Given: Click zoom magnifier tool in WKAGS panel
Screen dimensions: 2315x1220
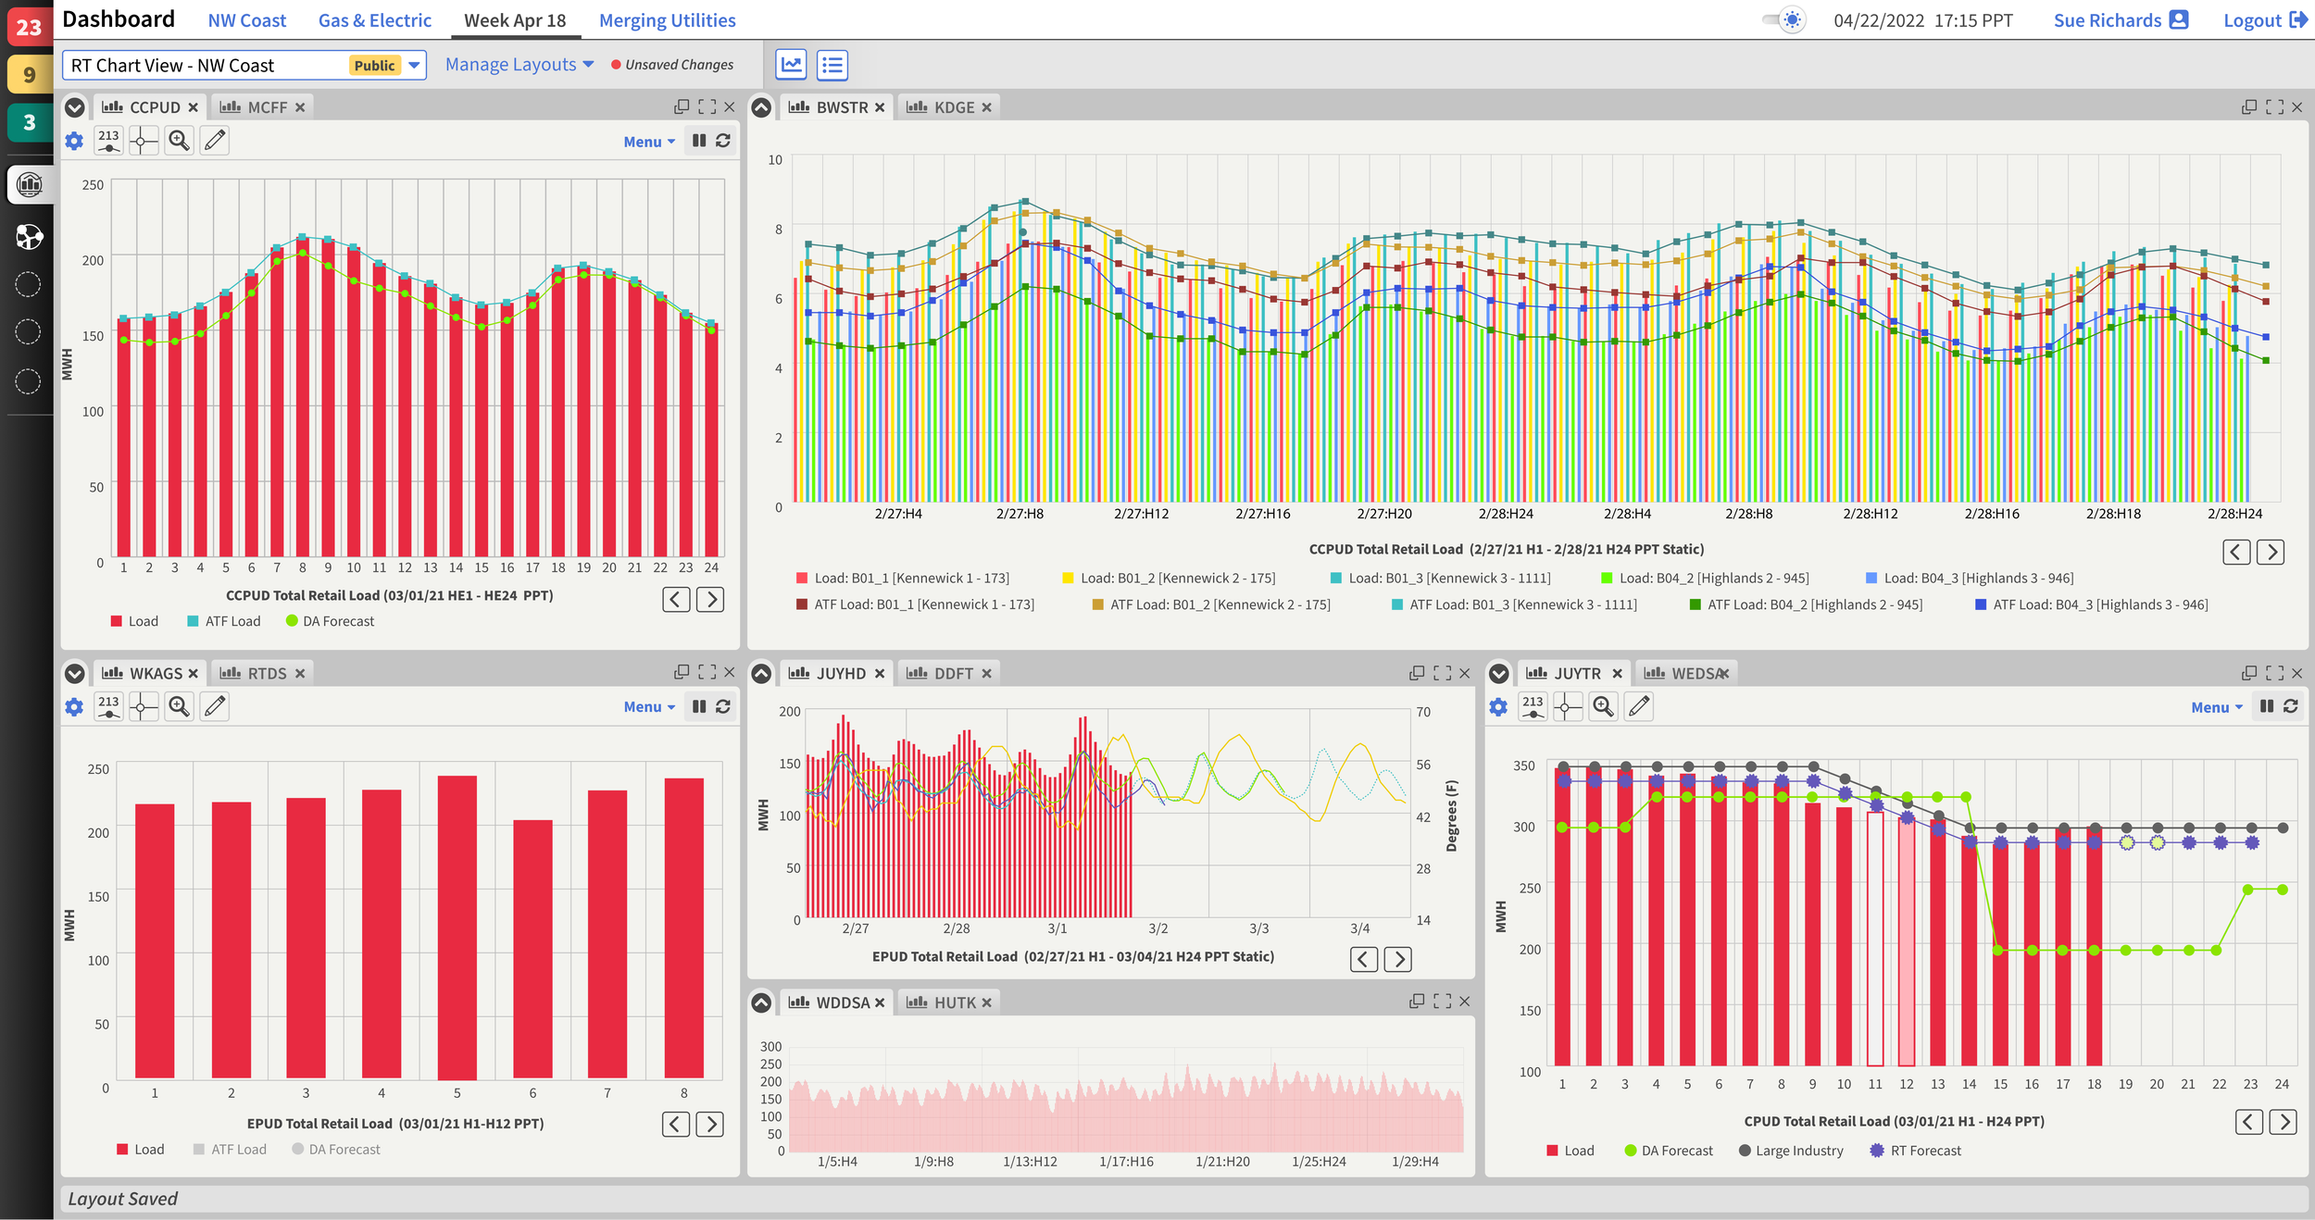Looking at the screenshot, I should click(x=179, y=707).
